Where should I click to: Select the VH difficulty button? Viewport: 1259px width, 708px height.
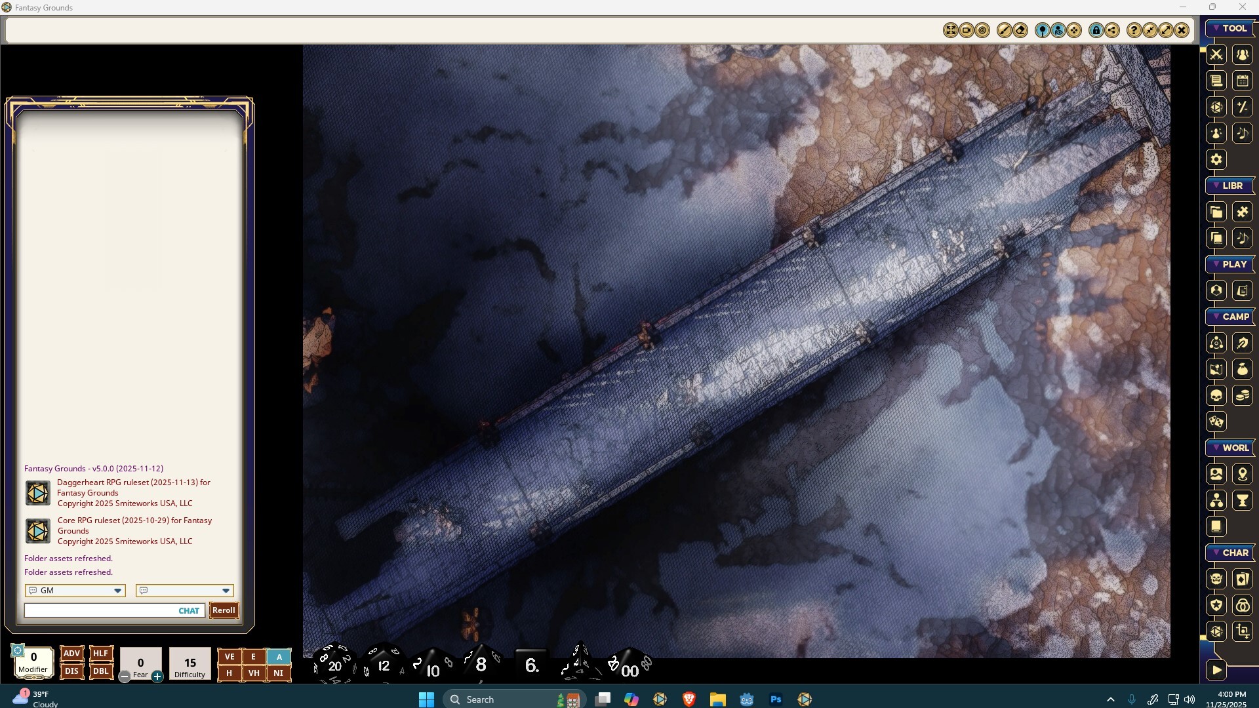(254, 673)
